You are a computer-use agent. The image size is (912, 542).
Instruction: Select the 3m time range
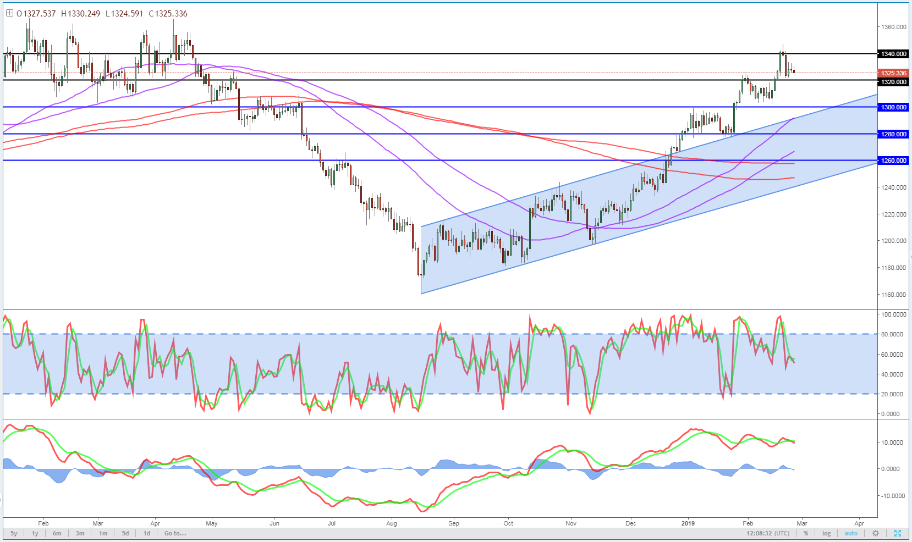click(80, 533)
